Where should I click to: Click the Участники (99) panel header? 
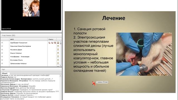31,36
